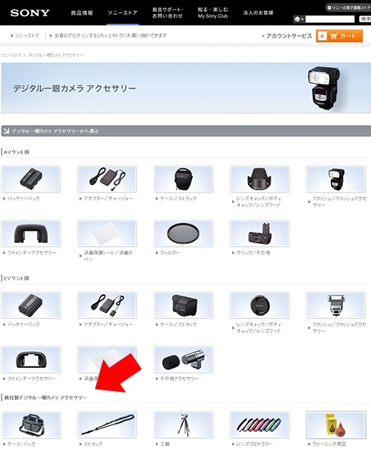Viewport: 371px width, 452px height.
Task: Click the E-mount ケース/ストラップ text link
Action: [178, 324]
